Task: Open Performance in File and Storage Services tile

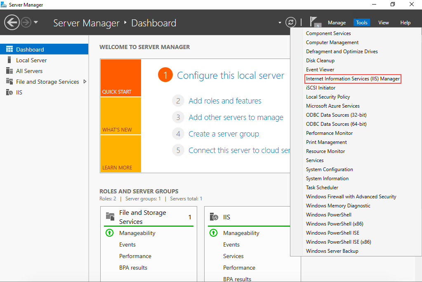Action: (135, 256)
